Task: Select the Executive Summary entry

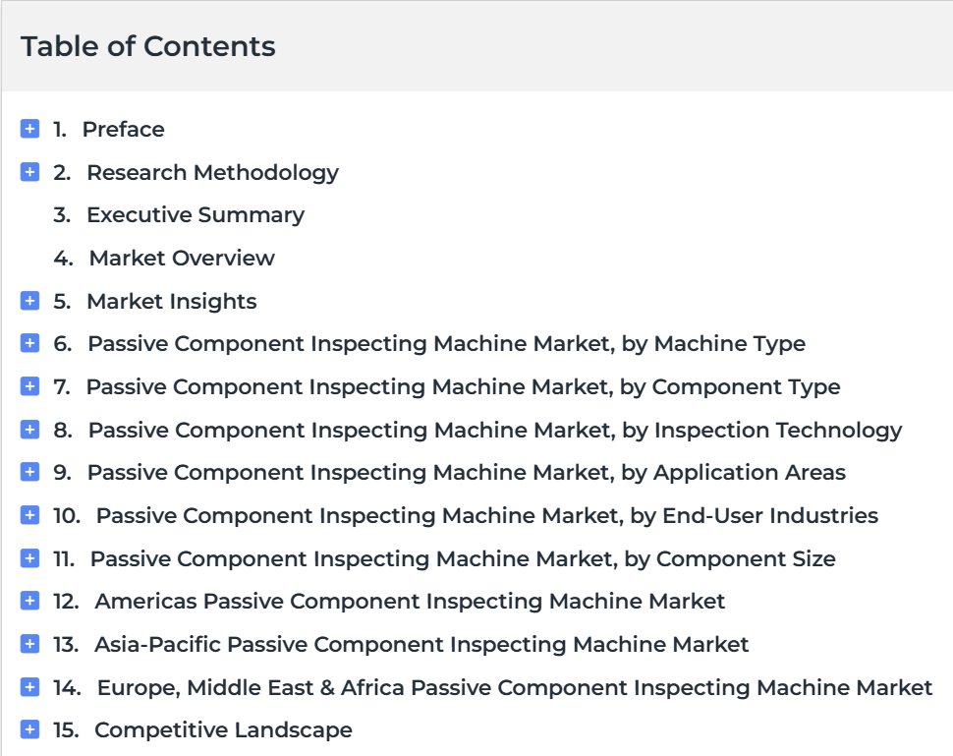Action: 196,215
